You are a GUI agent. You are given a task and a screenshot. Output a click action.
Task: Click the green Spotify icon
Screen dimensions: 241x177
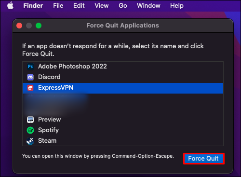(30, 130)
